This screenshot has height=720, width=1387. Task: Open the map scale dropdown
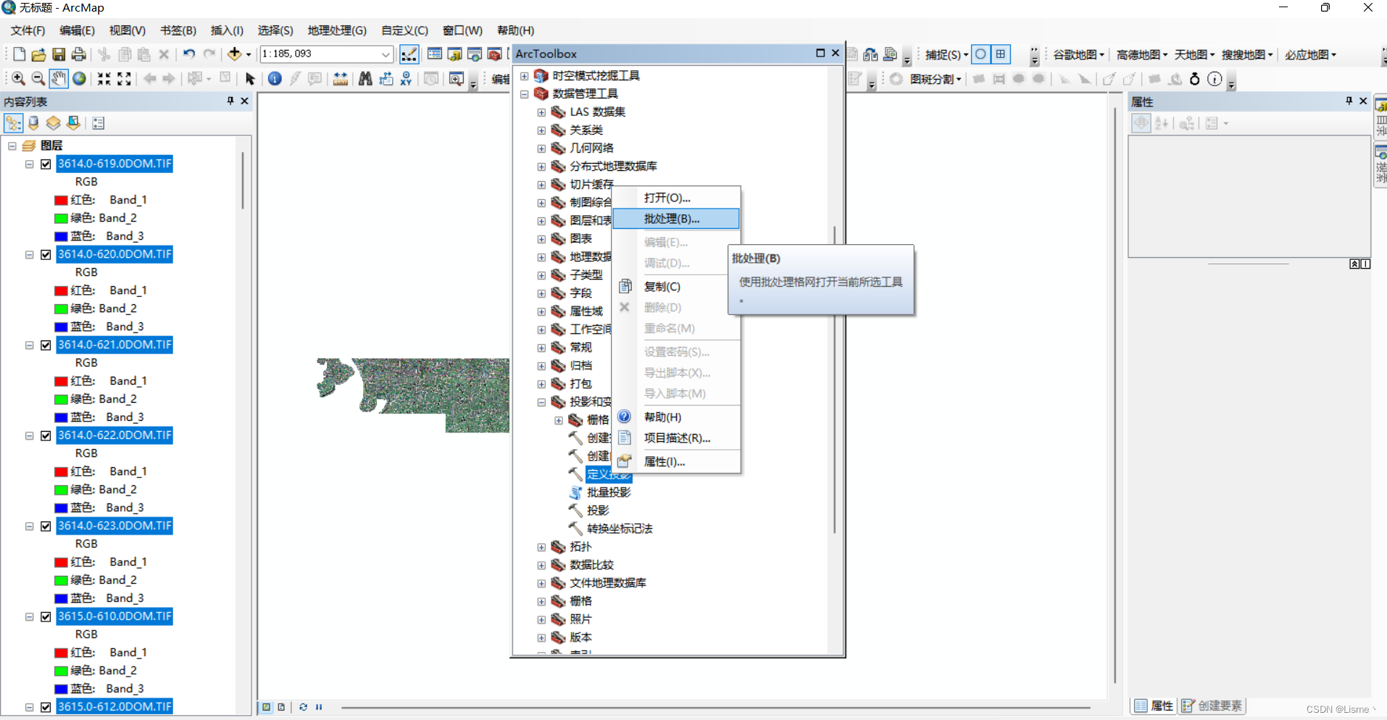click(x=386, y=54)
